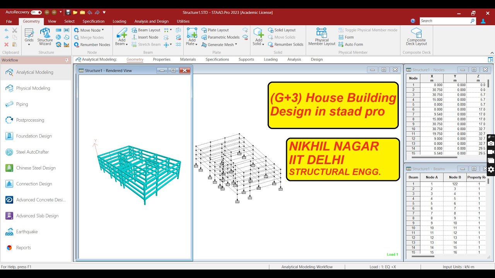The image size is (495, 278).
Task: Open the Loading ribbon tab
Action: click(119, 21)
